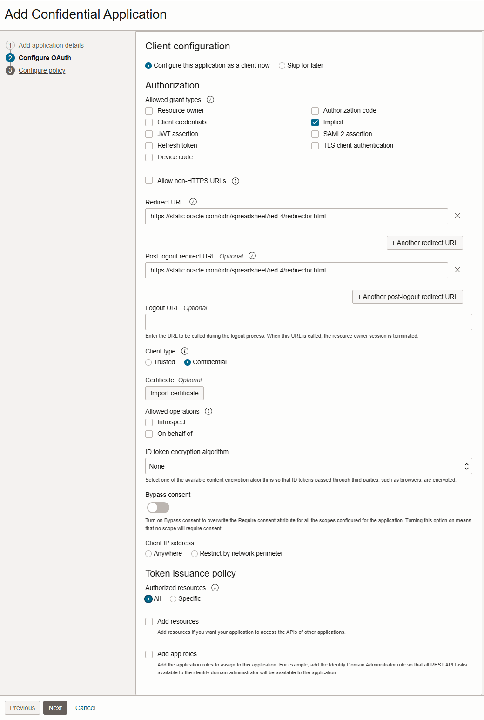The height and width of the screenshot is (720, 484).
Task: Click the Next button
Action: click(x=55, y=707)
